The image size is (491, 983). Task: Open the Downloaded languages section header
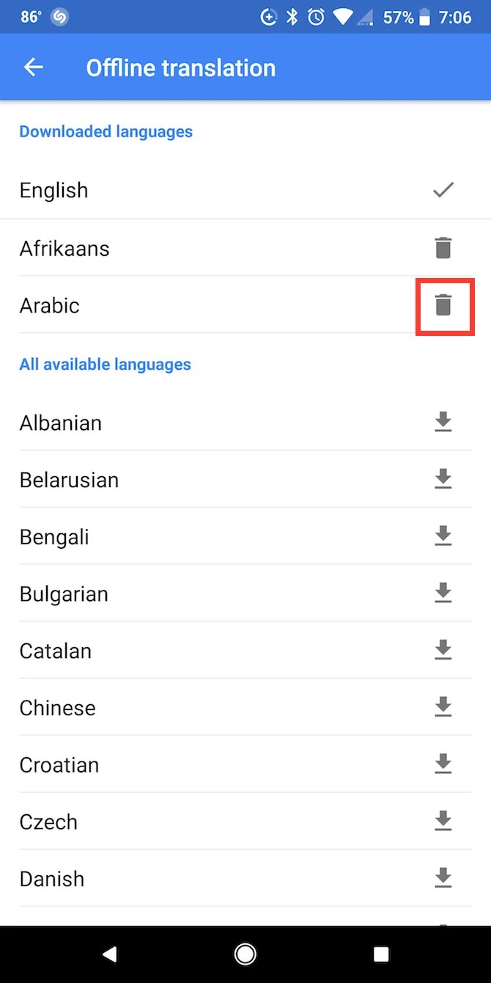106,131
